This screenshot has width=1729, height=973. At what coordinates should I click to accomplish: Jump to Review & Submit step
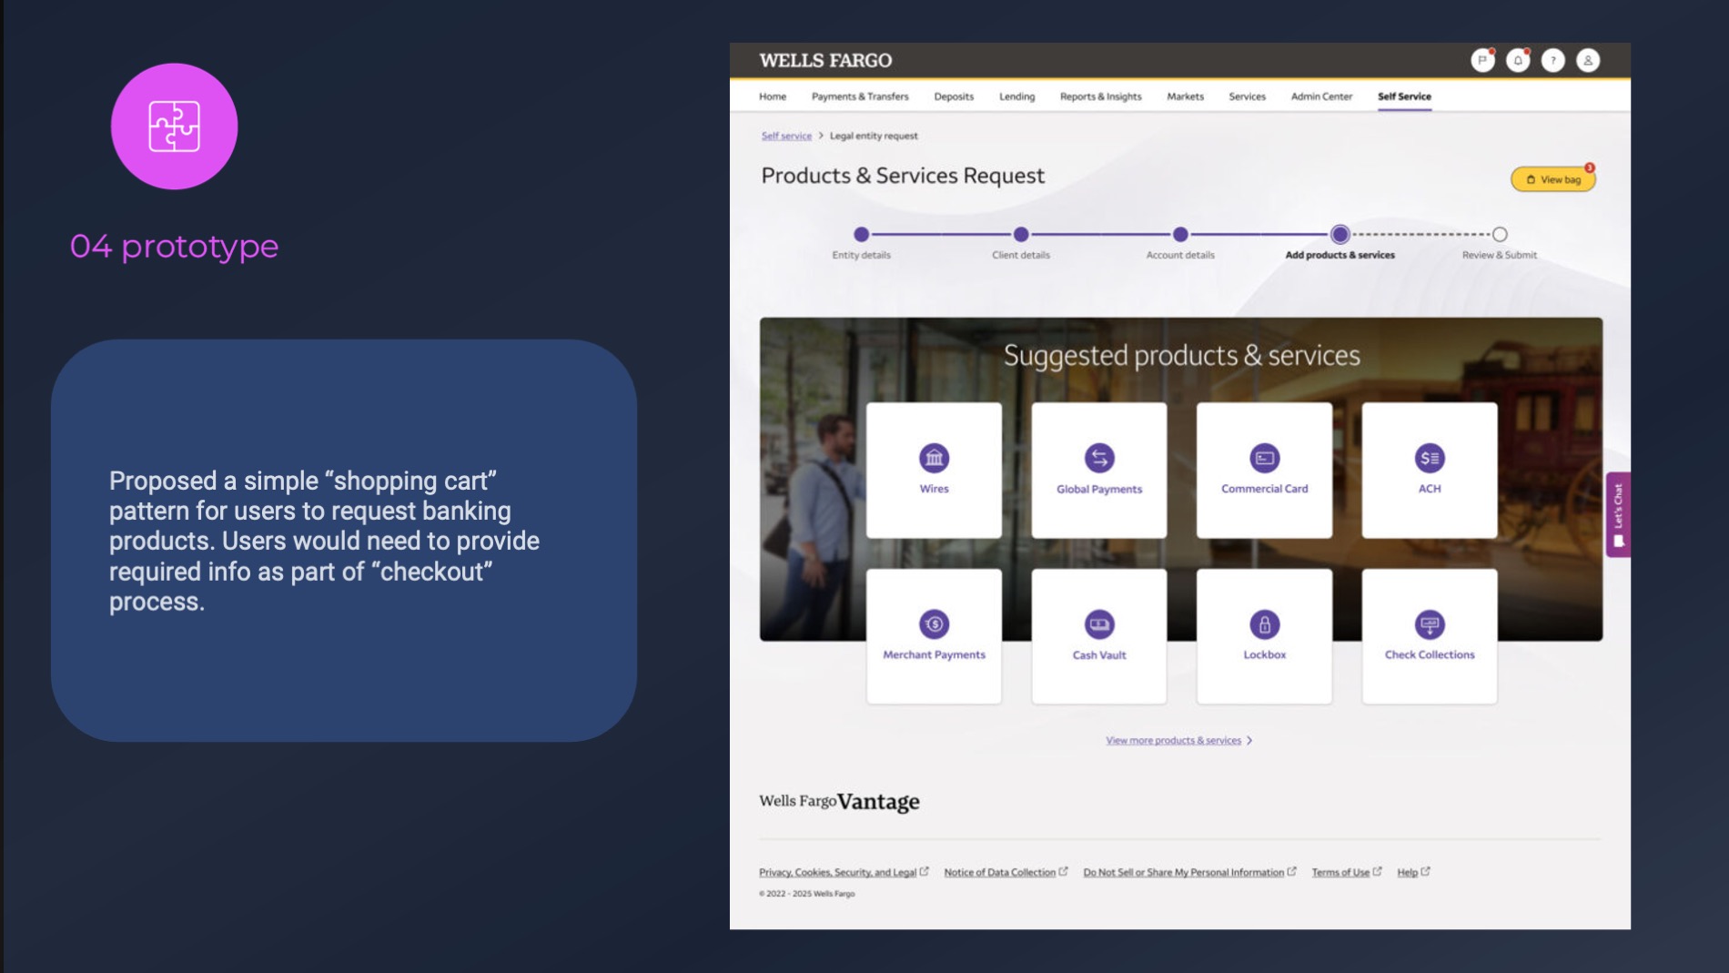[1499, 235]
